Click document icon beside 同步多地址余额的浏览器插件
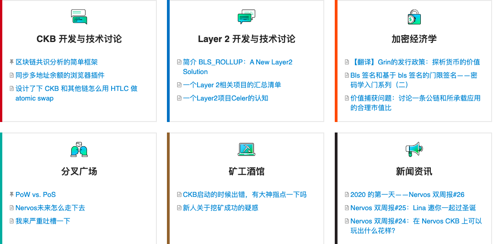493x244 pixels. [x=11, y=75]
